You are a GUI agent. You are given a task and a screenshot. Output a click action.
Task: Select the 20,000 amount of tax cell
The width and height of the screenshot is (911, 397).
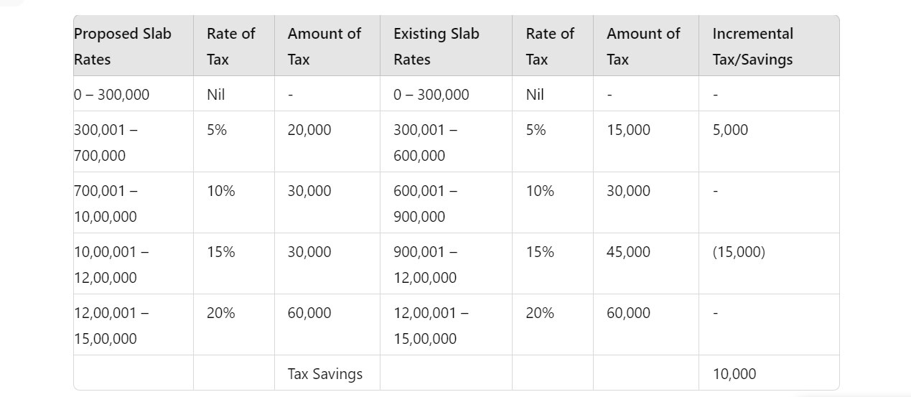tap(309, 130)
